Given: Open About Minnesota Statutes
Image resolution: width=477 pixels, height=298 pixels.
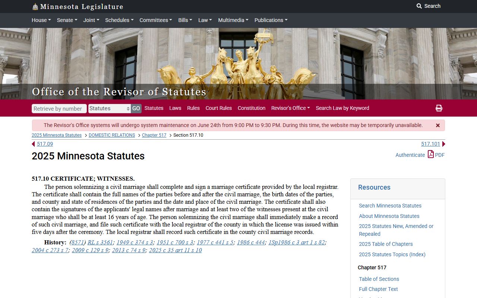Looking at the screenshot, I should (x=389, y=216).
